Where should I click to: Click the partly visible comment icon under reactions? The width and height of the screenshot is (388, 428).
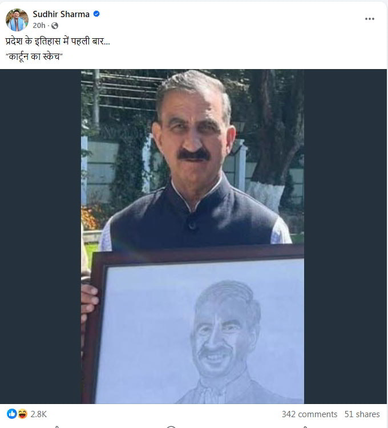point(171,427)
